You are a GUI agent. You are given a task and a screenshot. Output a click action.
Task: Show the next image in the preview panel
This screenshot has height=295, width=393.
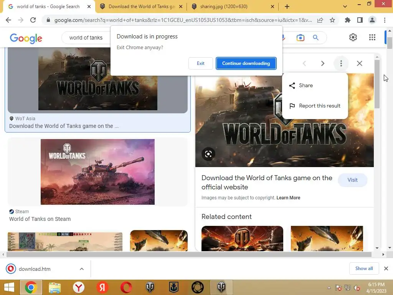(x=322, y=63)
